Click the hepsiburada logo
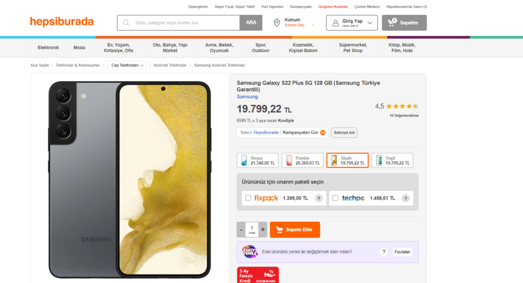This screenshot has height=283, width=523. click(x=62, y=22)
